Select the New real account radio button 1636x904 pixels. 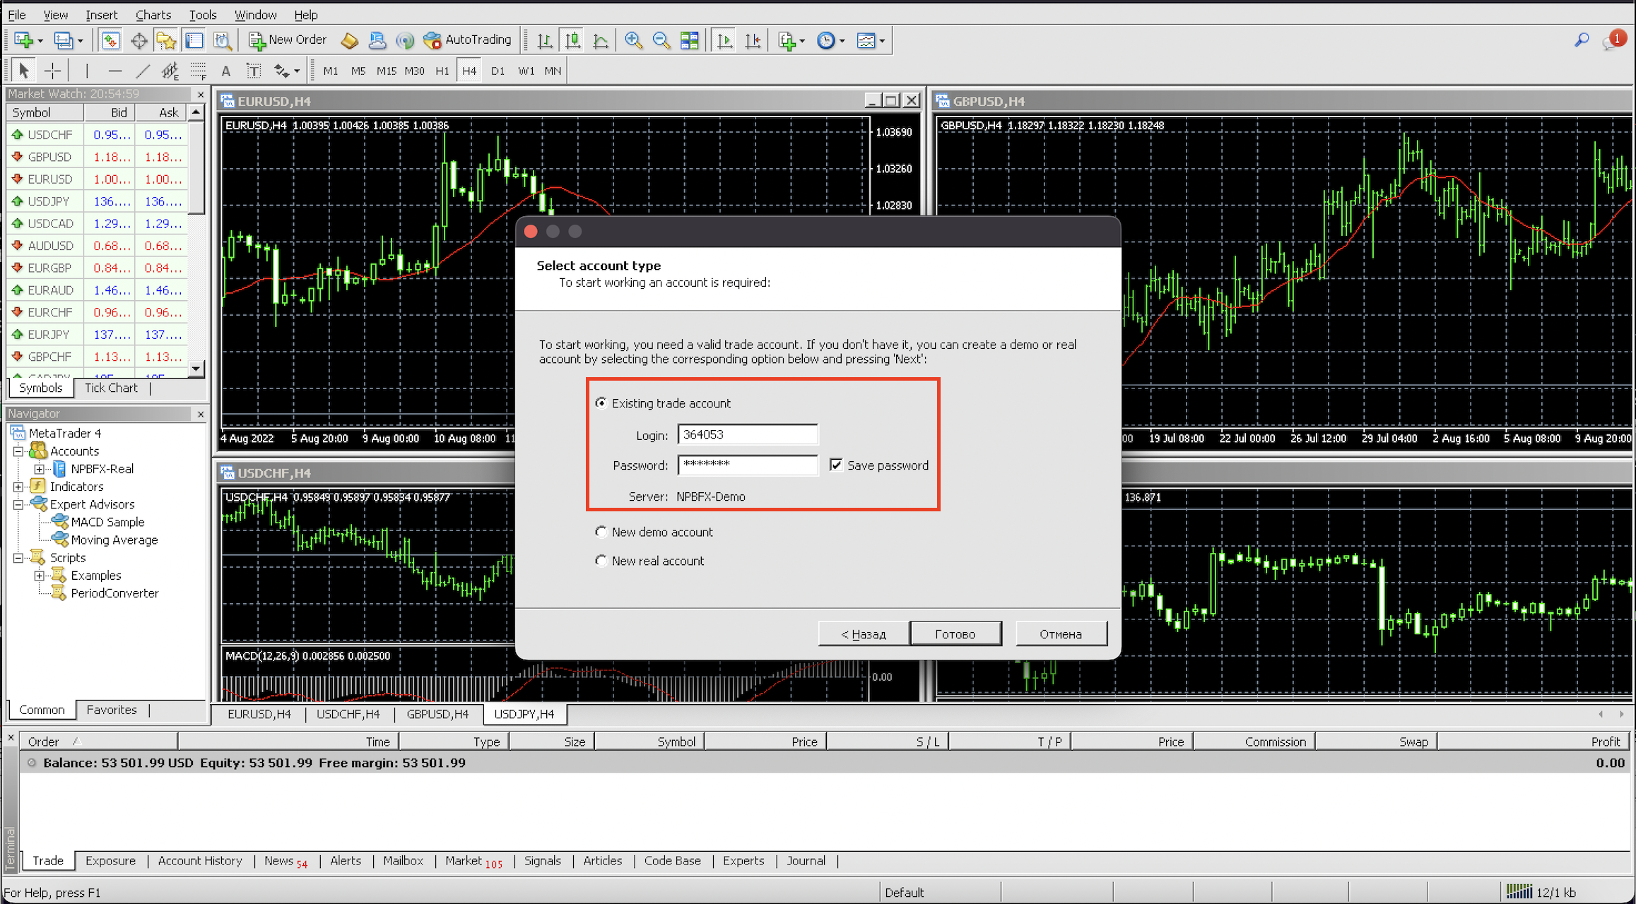point(601,561)
